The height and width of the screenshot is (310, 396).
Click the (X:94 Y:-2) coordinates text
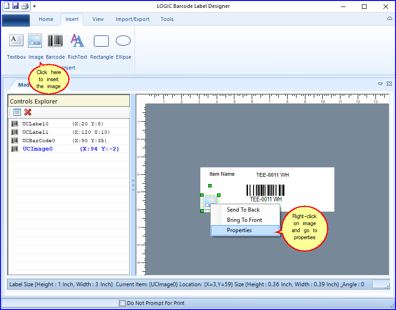(x=99, y=149)
